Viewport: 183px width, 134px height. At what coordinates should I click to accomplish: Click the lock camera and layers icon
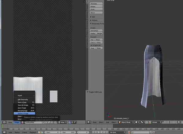179,122
